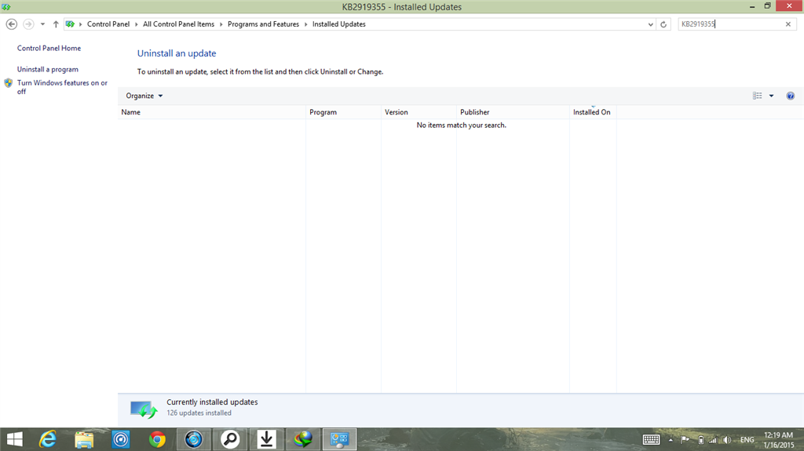Image resolution: width=804 pixels, height=451 pixels.
Task: Switch to the Control Panel taskbar button
Action: (x=339, y=439)
